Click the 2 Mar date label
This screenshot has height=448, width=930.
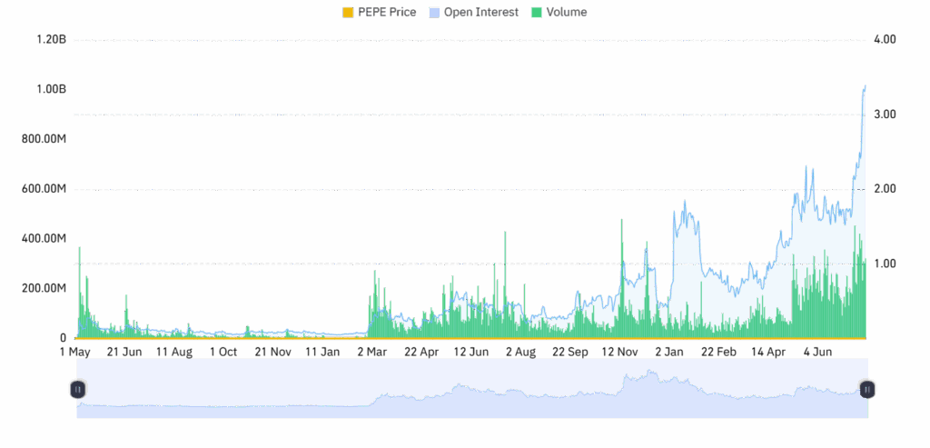[x=371, y=353]
